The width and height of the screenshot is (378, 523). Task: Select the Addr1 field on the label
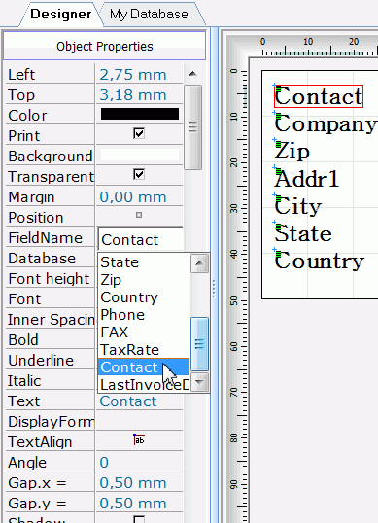(307, 179)
